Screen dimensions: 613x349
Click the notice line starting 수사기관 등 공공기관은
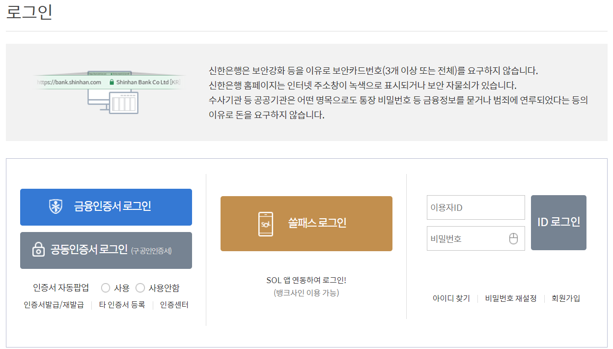[398, 100]
